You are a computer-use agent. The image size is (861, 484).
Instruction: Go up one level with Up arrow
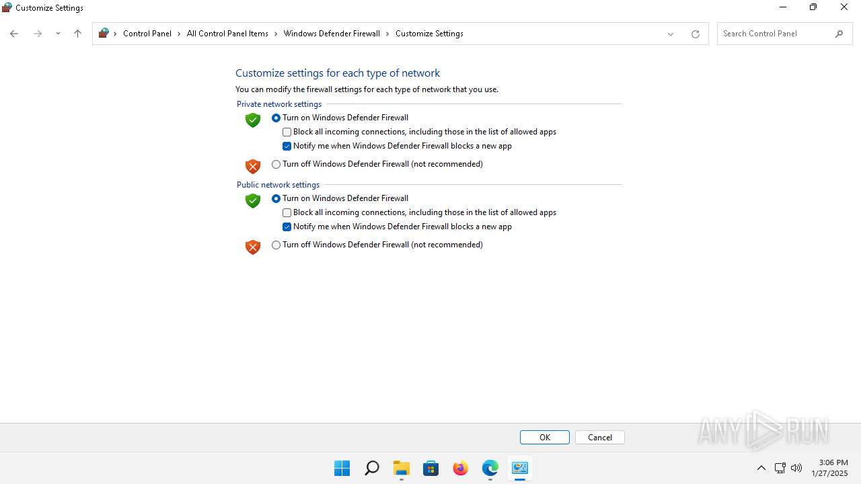pyautogui.click(x=77, y=34)
